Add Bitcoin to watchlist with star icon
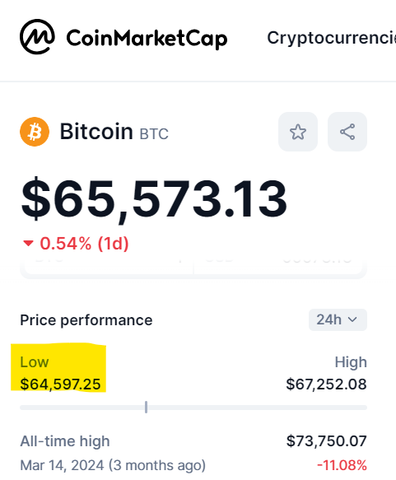The height and width of the screenshot is (480, 396). [x=298, y=132]
